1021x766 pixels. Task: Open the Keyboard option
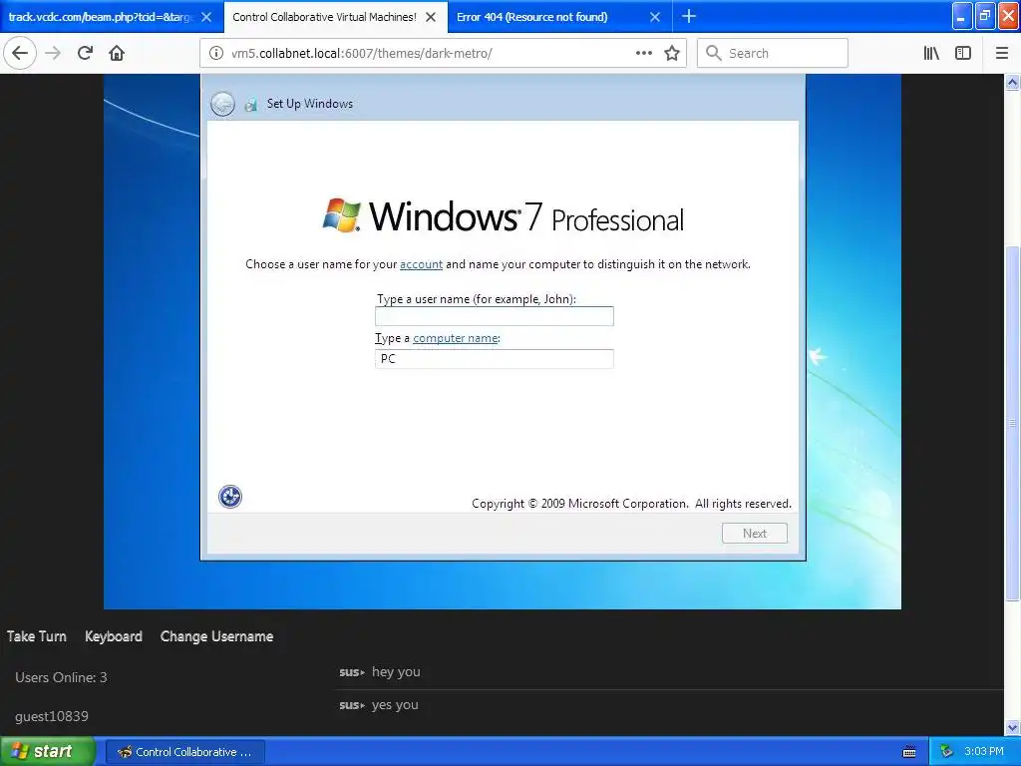pyautogui.click(x=114, y=636)
